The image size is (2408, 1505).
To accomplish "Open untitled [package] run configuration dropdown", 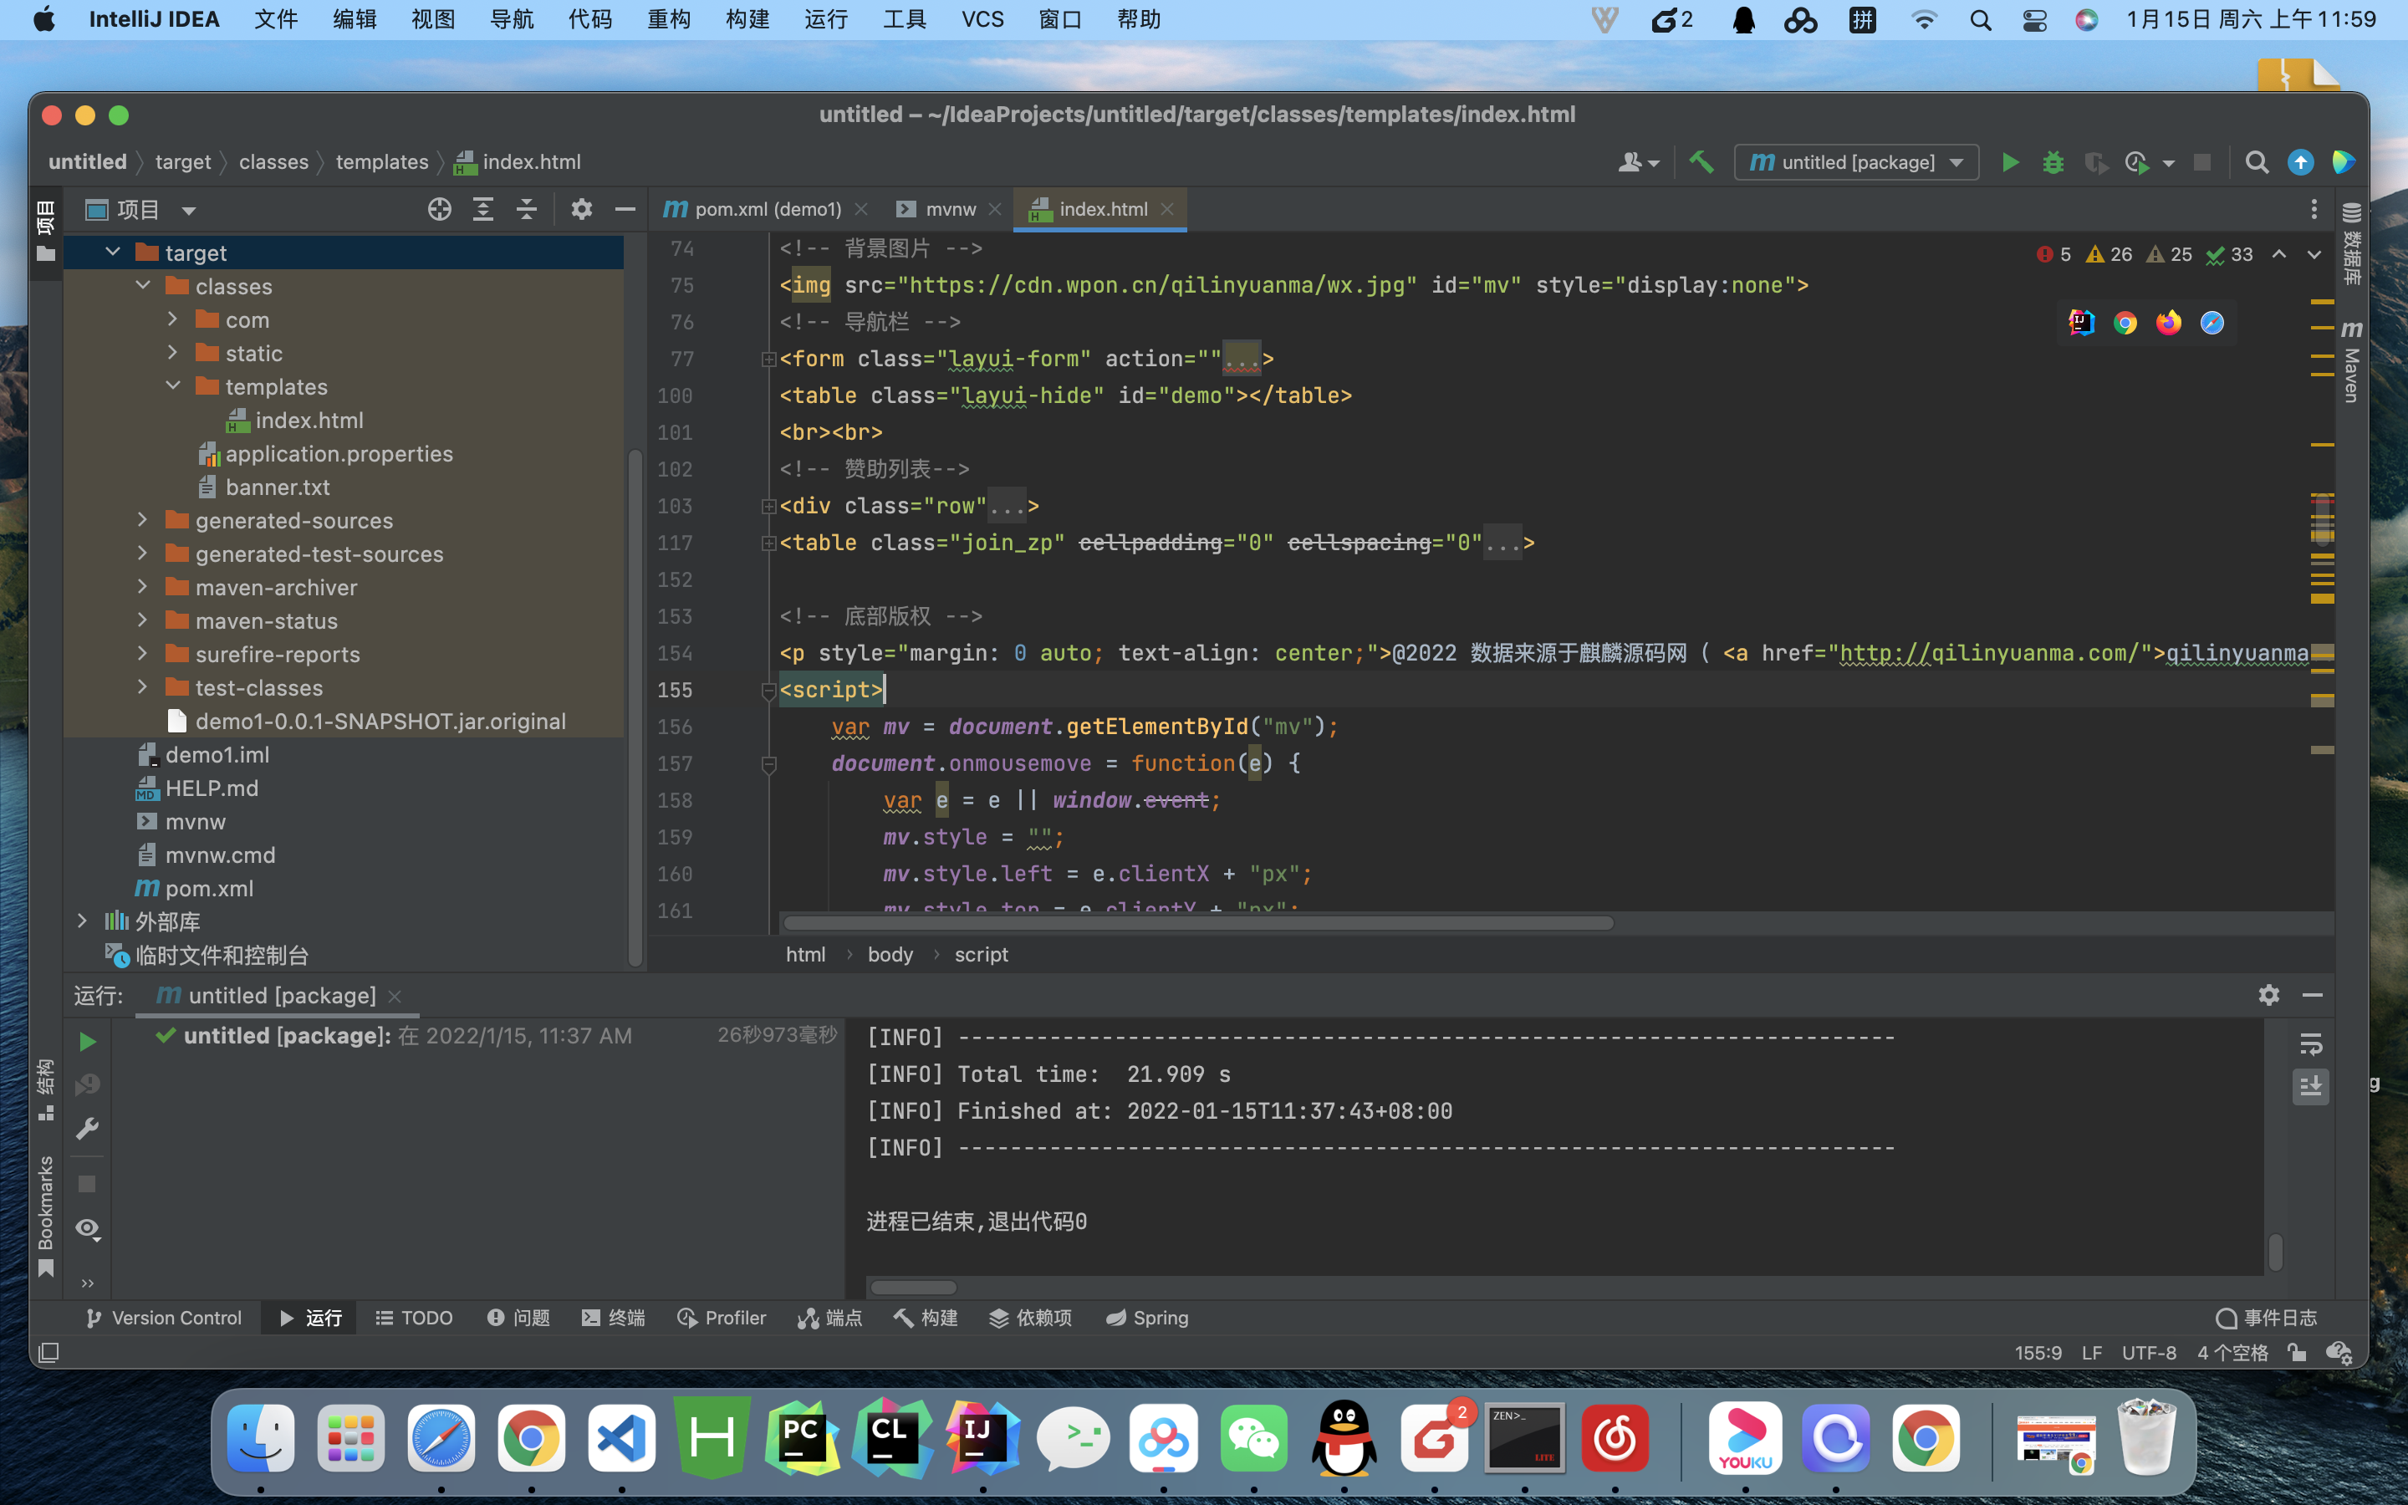I will pyautogui.click(x=1857, y=162).
